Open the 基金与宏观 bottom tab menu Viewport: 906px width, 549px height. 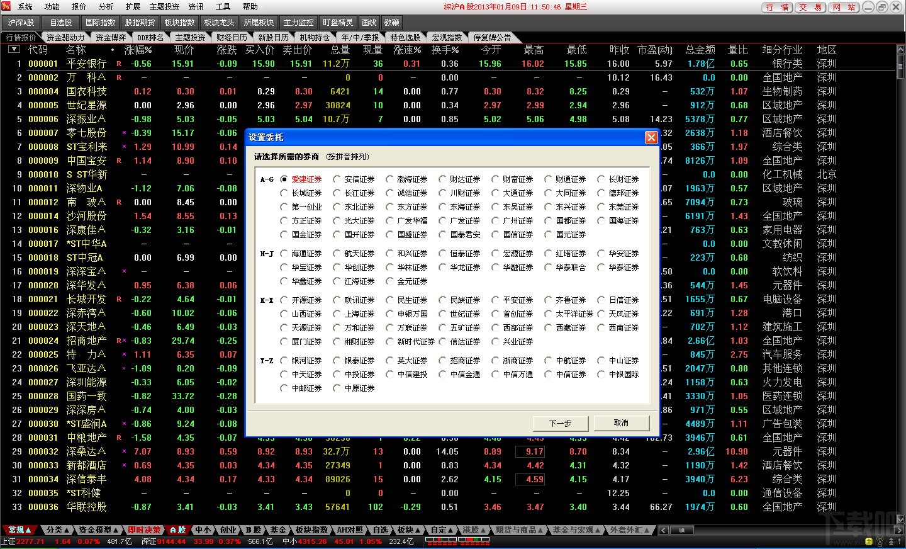click(x=577, y=530)
